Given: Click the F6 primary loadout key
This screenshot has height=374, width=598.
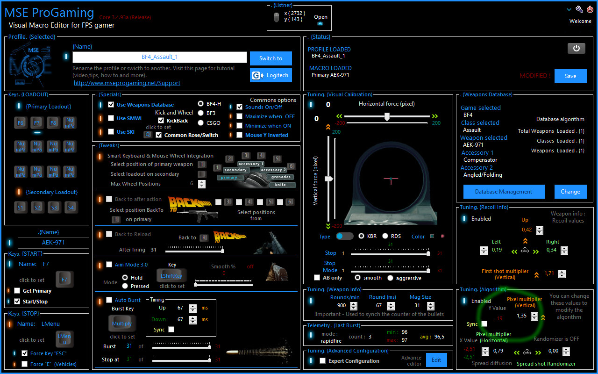Looking at the screenshot, I should point(21,123).
